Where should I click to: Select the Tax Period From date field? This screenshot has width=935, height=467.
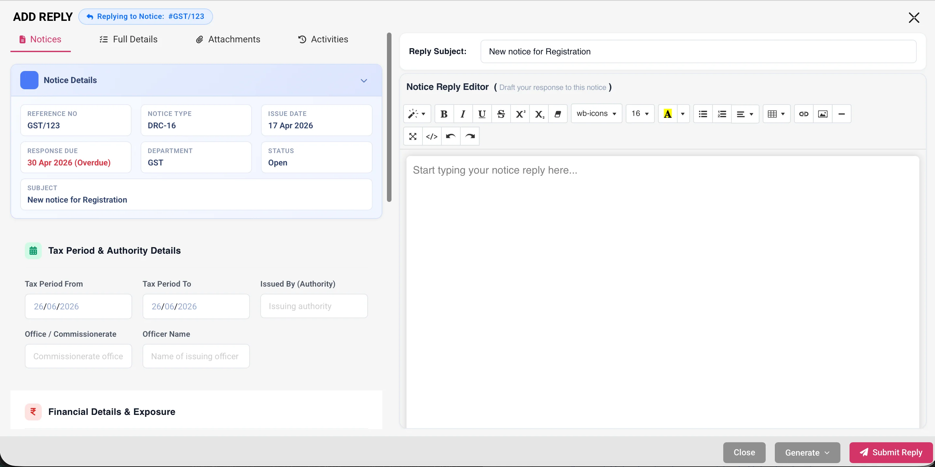point(78,306)
